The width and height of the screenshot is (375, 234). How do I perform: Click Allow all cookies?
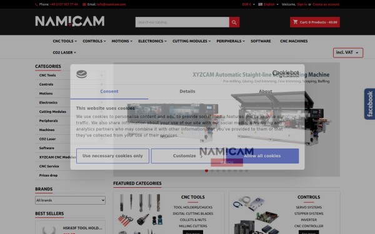point(262,156)
